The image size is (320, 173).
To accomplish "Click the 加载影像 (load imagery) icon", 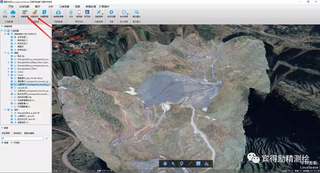I will point(25,13).
